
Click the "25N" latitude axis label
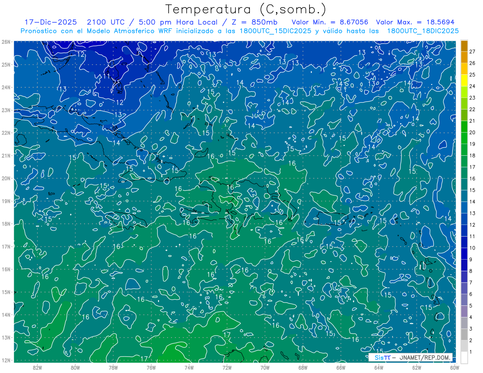(x=6, y=64)
